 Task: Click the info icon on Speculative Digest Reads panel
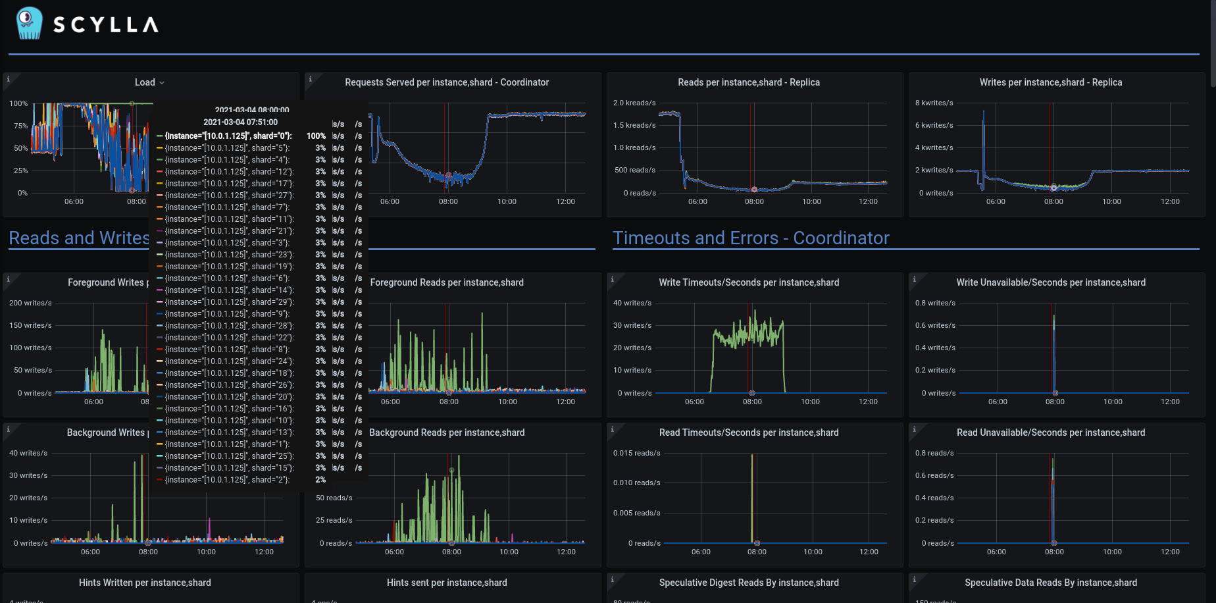coord(613,579)
